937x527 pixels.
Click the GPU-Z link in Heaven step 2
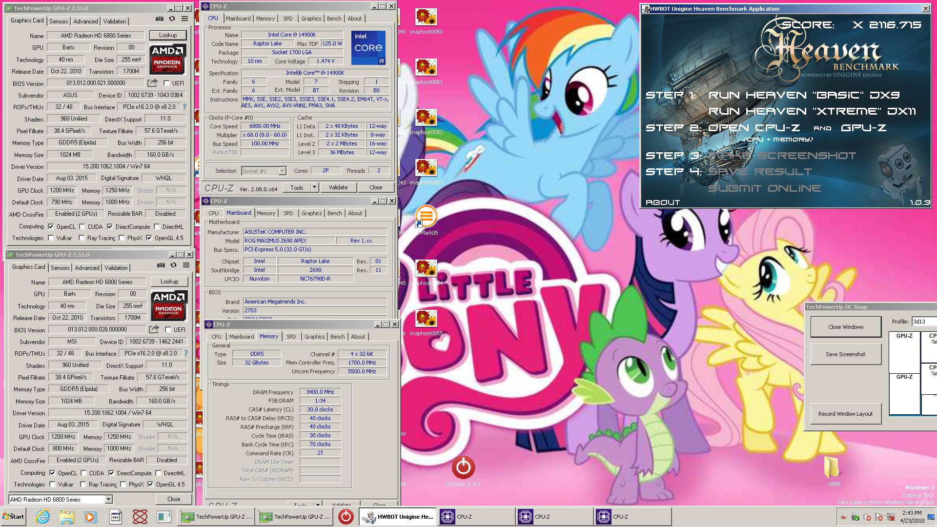864,128
